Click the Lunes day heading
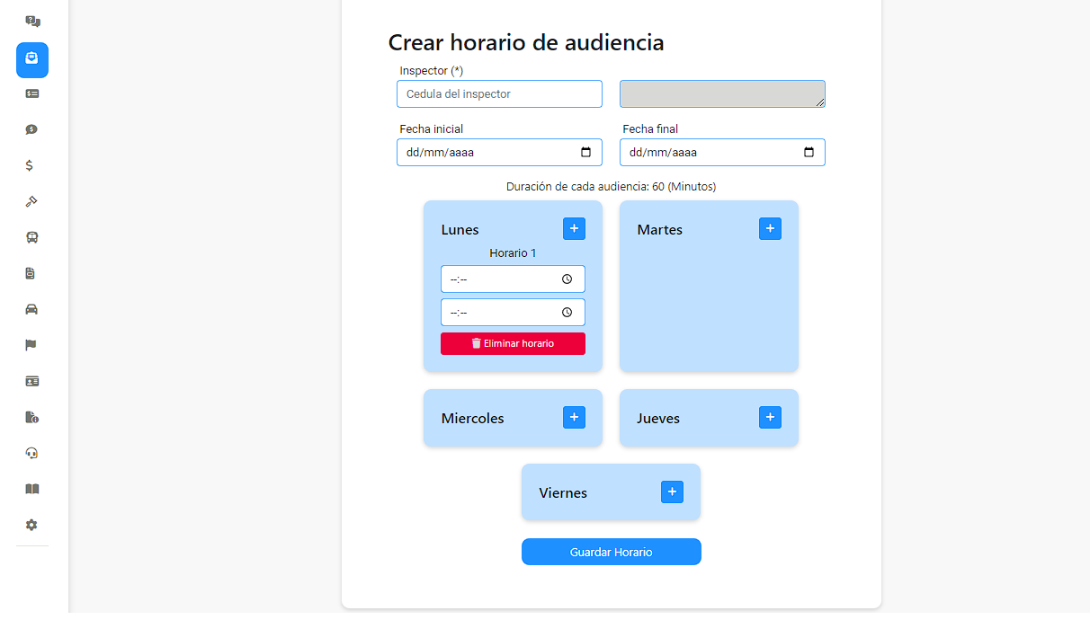Image resolution: width=1090 pixels, height=620 pixels. pyautogui.click(x=460, y=230)
